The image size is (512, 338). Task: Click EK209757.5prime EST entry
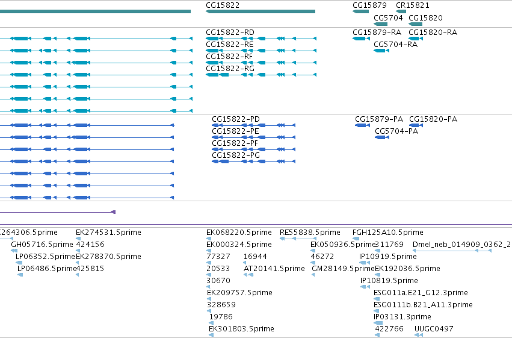point(239,293)
